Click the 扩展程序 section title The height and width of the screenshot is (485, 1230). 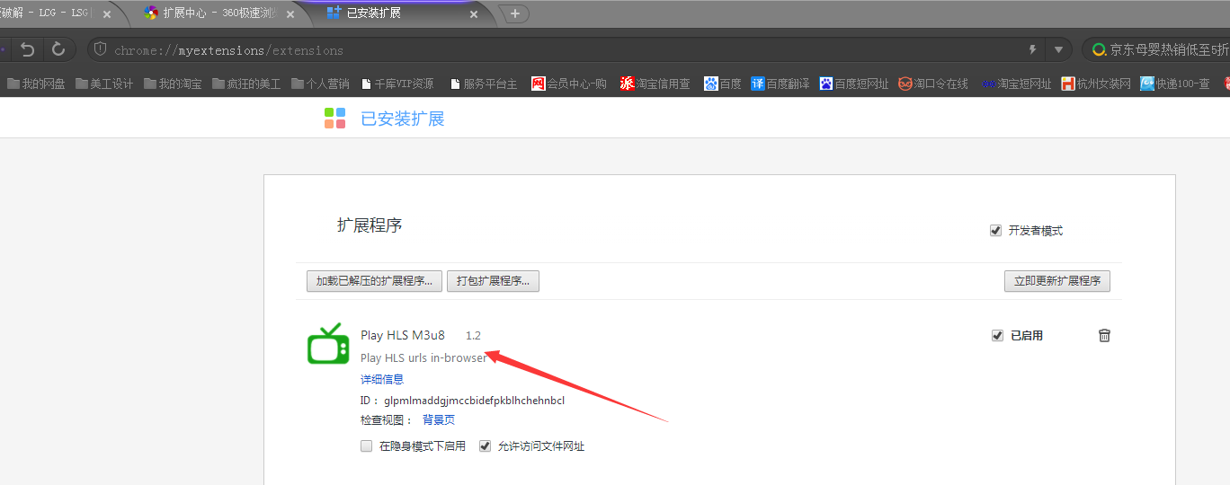(x=370, y=225)
